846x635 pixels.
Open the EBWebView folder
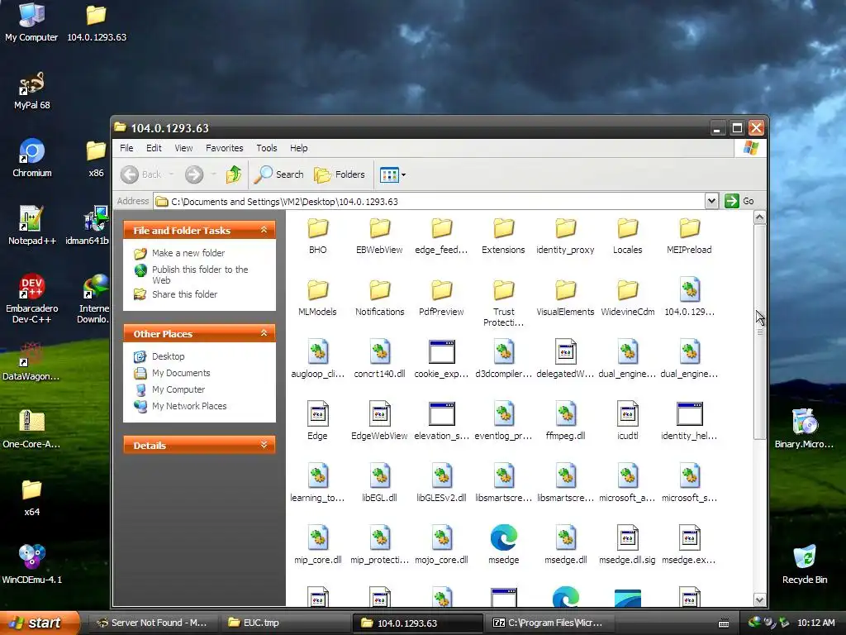379,236
